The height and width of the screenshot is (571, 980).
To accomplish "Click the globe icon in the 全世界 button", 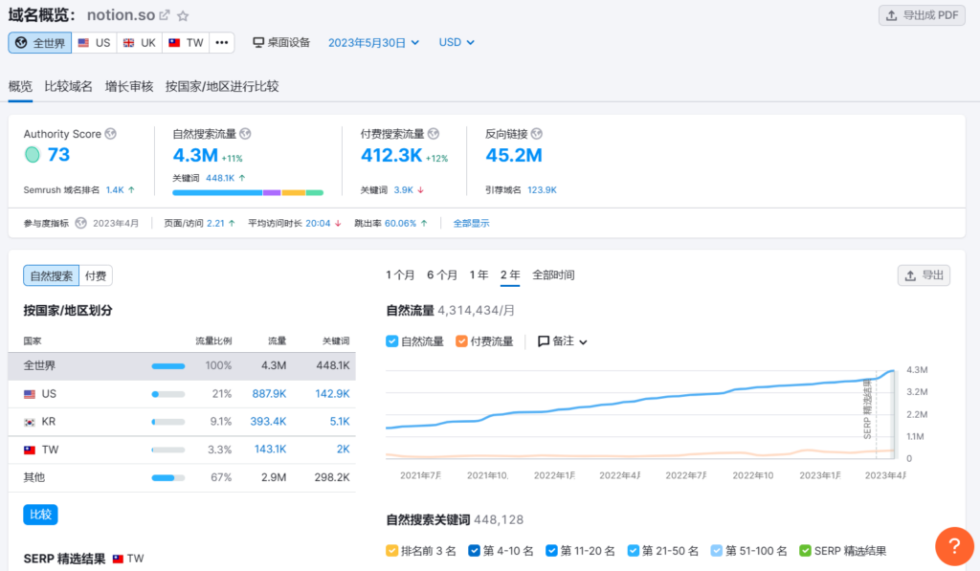I will 21,42.
